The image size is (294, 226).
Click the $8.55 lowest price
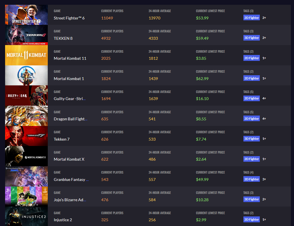pyautogui.click(x=201, y=119)
